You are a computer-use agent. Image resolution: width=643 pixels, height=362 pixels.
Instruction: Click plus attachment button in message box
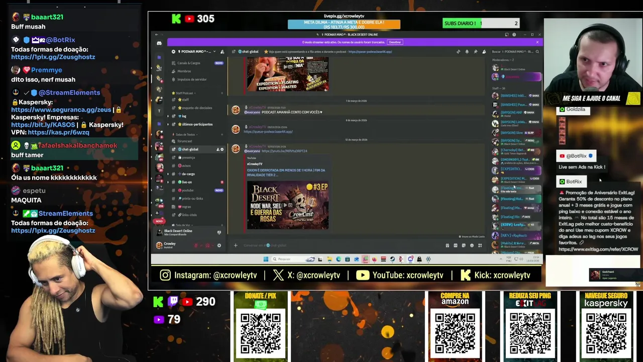click(236, 245)
